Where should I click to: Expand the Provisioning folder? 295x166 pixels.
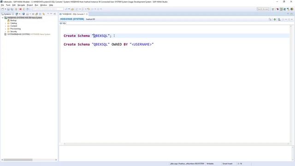6,29
